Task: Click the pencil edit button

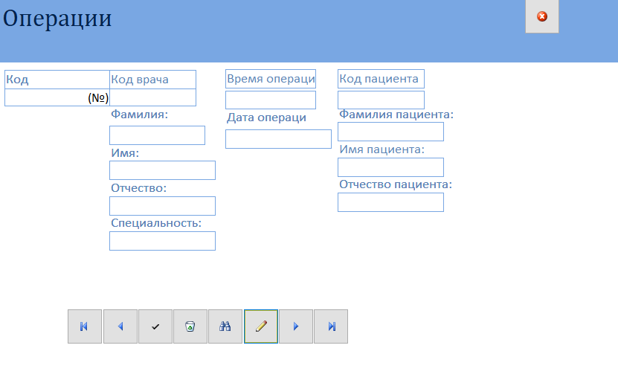Action: (x=261, y=326)
